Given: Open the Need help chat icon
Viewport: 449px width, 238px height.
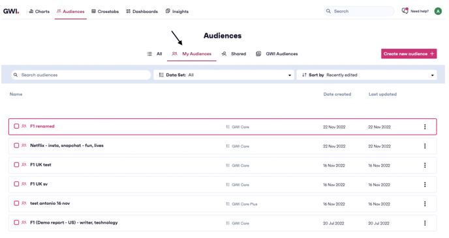Looking at the screenshot, I should click(x=405, y=11).
